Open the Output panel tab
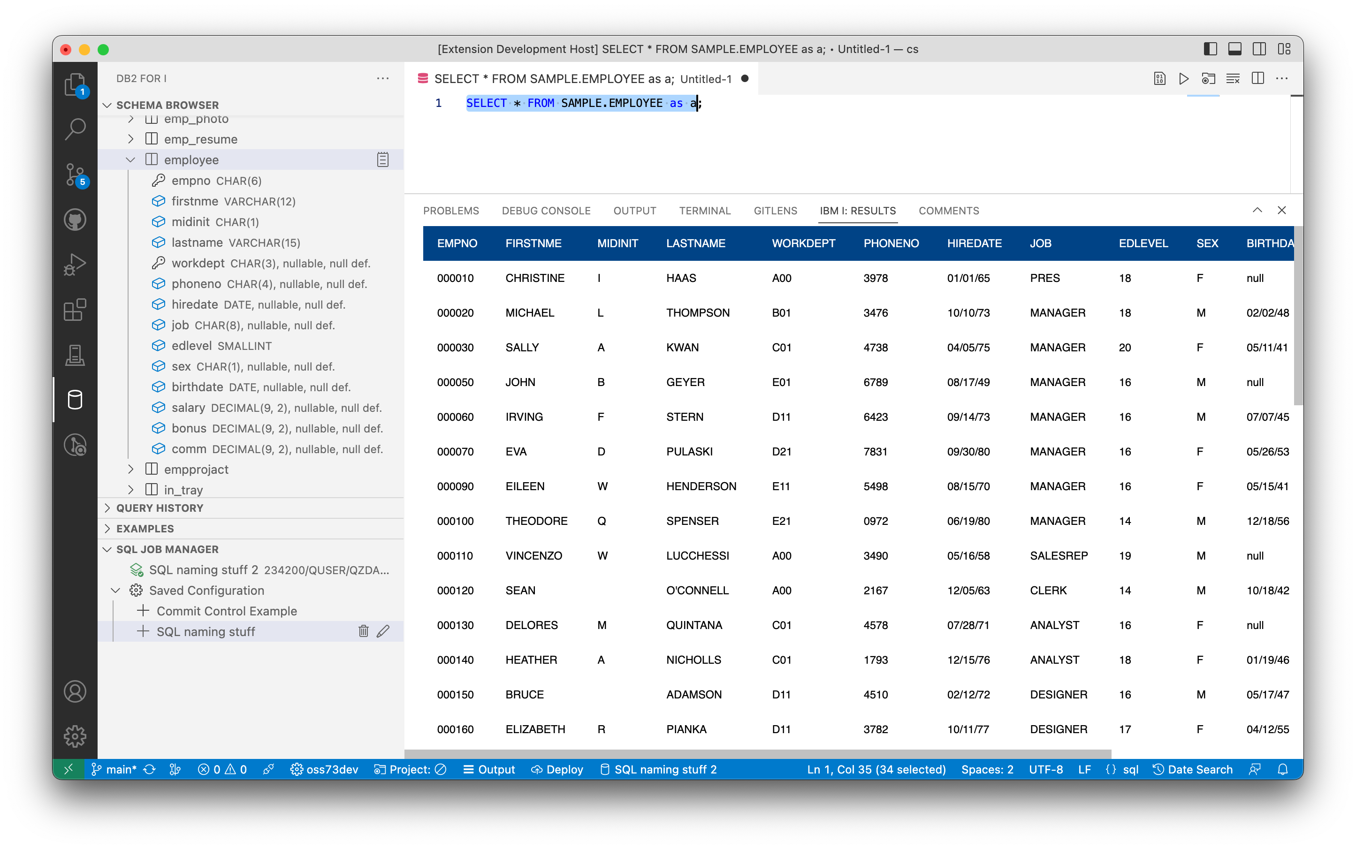This screenshot has width=1356, height=849. point(634,211)
